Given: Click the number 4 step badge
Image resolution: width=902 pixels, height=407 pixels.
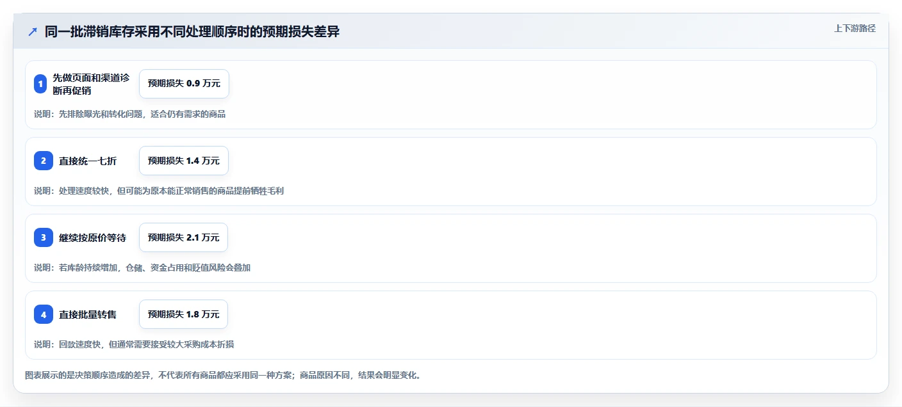Looking at the screenshot, I should click(x=44, y=314).
